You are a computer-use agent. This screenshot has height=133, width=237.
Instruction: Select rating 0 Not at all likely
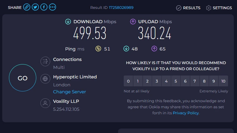(128, 81)
